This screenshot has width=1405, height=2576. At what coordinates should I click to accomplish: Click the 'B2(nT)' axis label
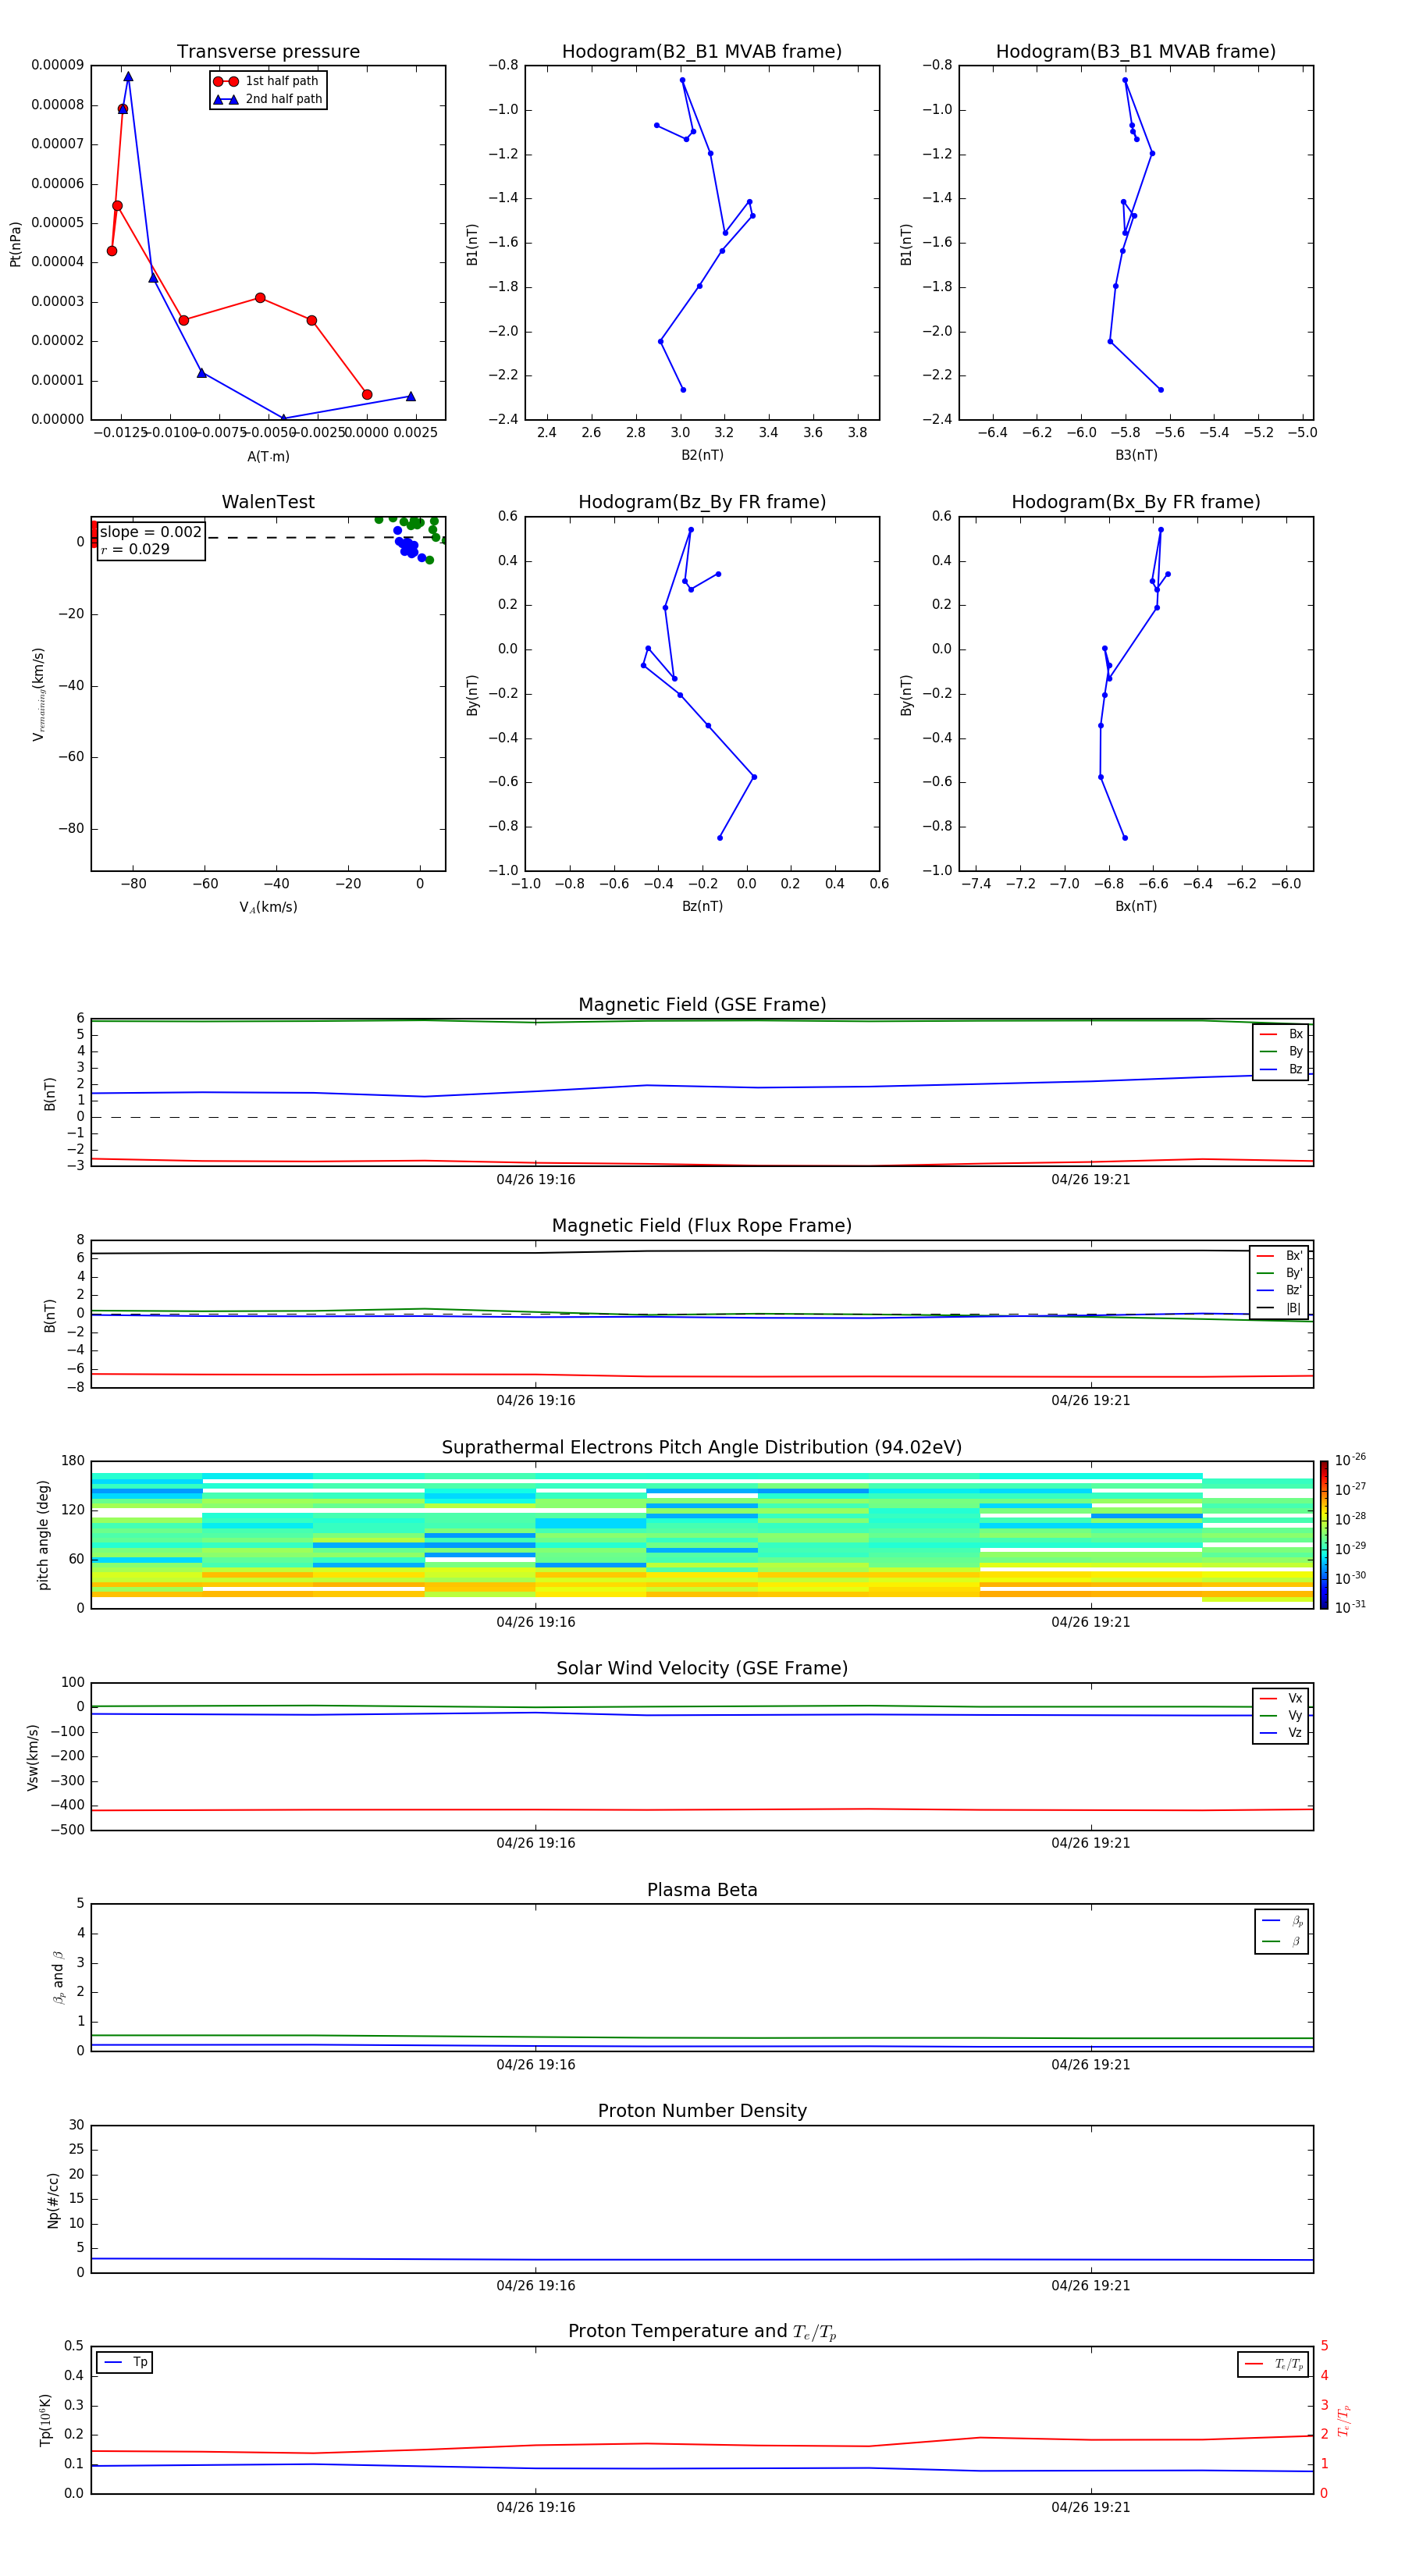(x=702, y=455)
